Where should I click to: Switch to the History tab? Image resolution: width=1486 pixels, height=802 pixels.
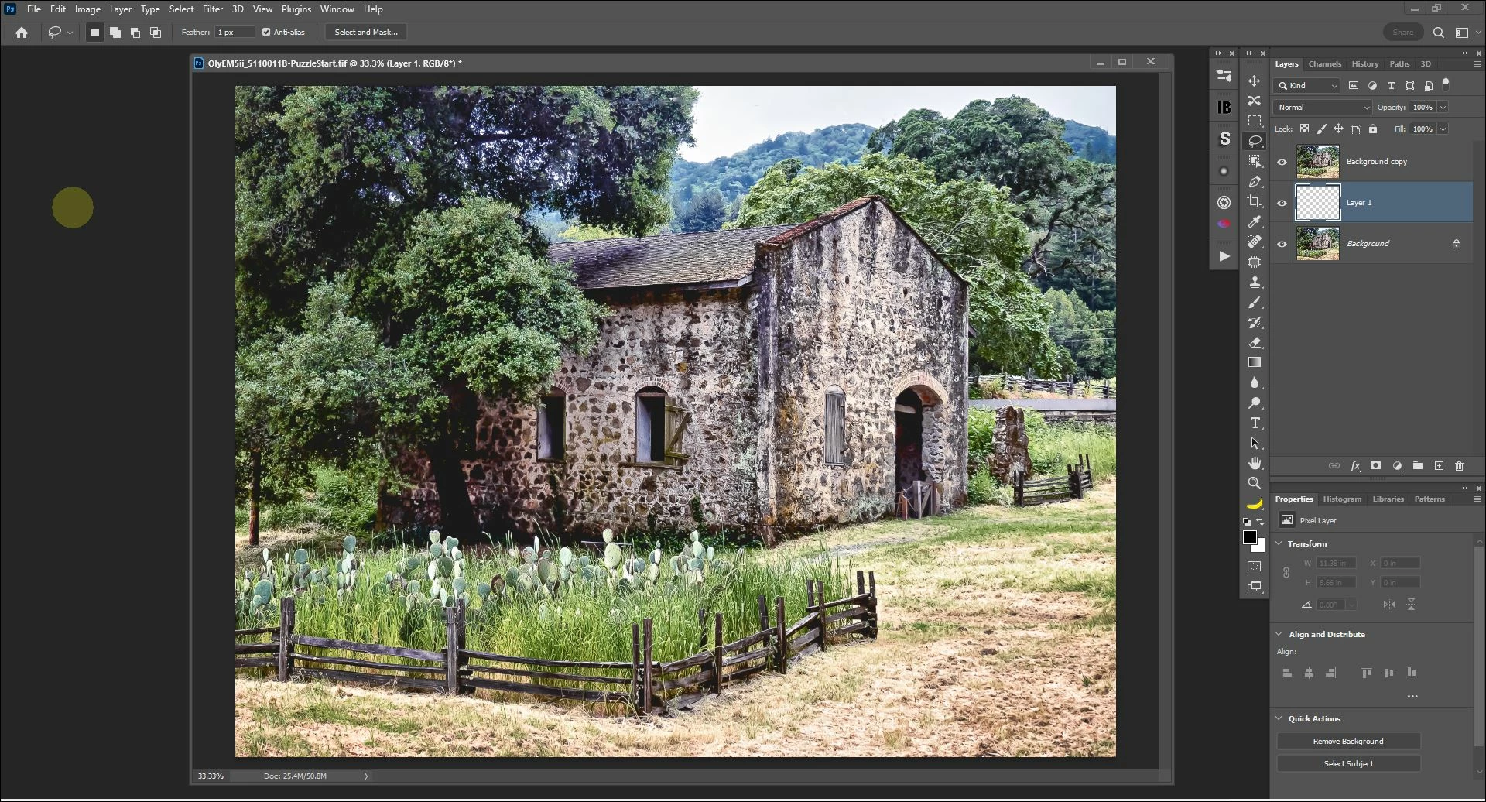[x=1364, y=64]
